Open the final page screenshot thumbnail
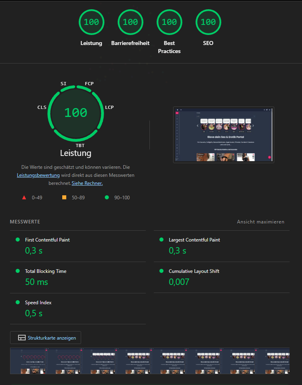This screenshot has width=302, height=385. (223, 135)
